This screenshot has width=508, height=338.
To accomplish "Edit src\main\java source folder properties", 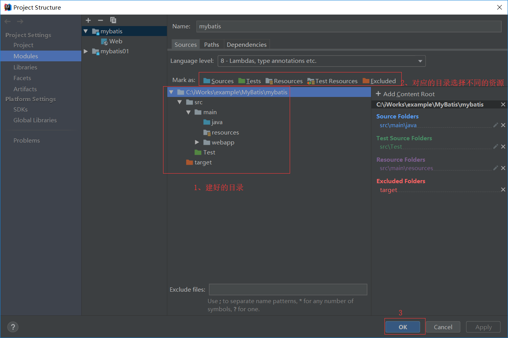I will pyautogui.click(x=495, y=125).
